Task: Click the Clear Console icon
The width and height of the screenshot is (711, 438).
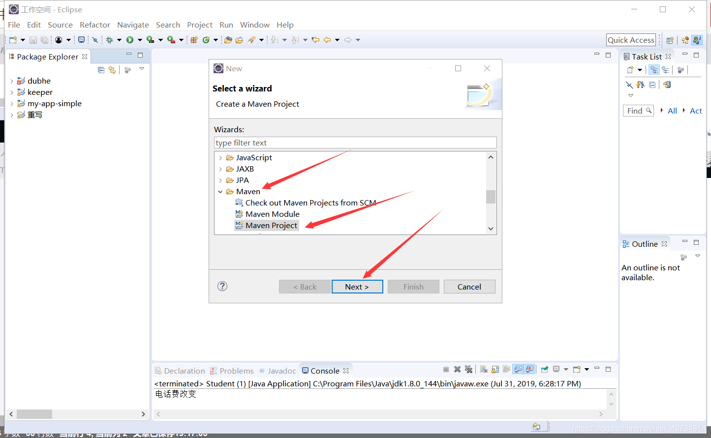Action: pos(484,369)
